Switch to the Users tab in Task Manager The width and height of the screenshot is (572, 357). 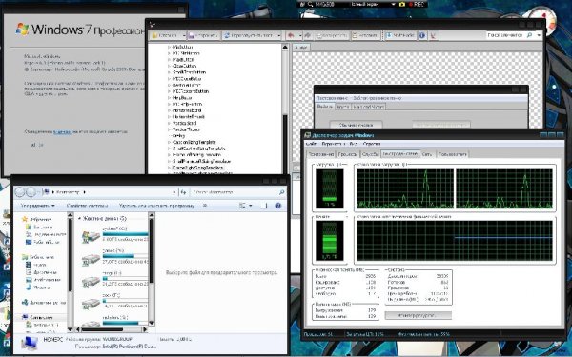click(452, 154)
